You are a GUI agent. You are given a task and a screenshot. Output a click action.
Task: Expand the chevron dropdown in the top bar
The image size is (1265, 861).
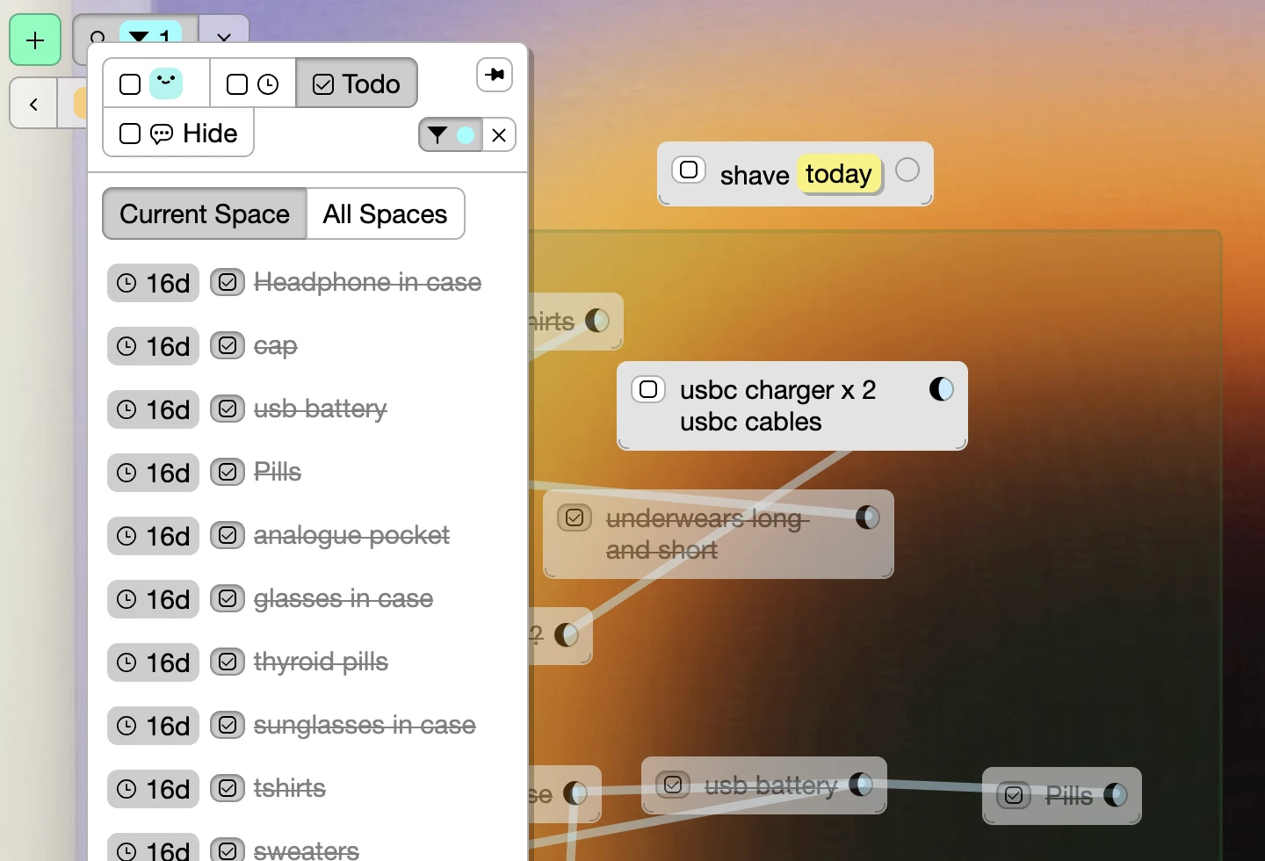(224, 37)
